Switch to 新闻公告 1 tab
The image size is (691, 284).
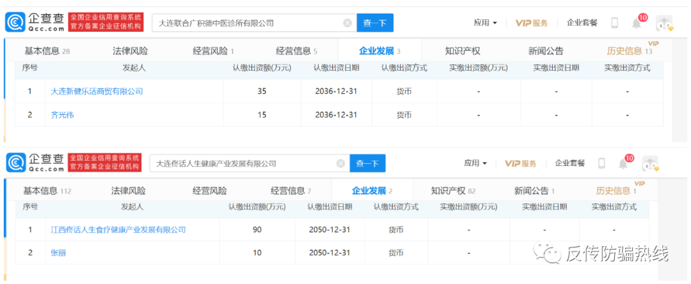(534, 191)
